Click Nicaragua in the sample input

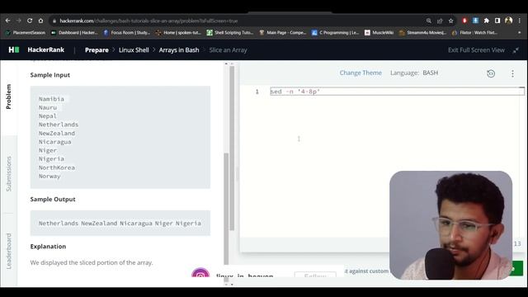55,142
